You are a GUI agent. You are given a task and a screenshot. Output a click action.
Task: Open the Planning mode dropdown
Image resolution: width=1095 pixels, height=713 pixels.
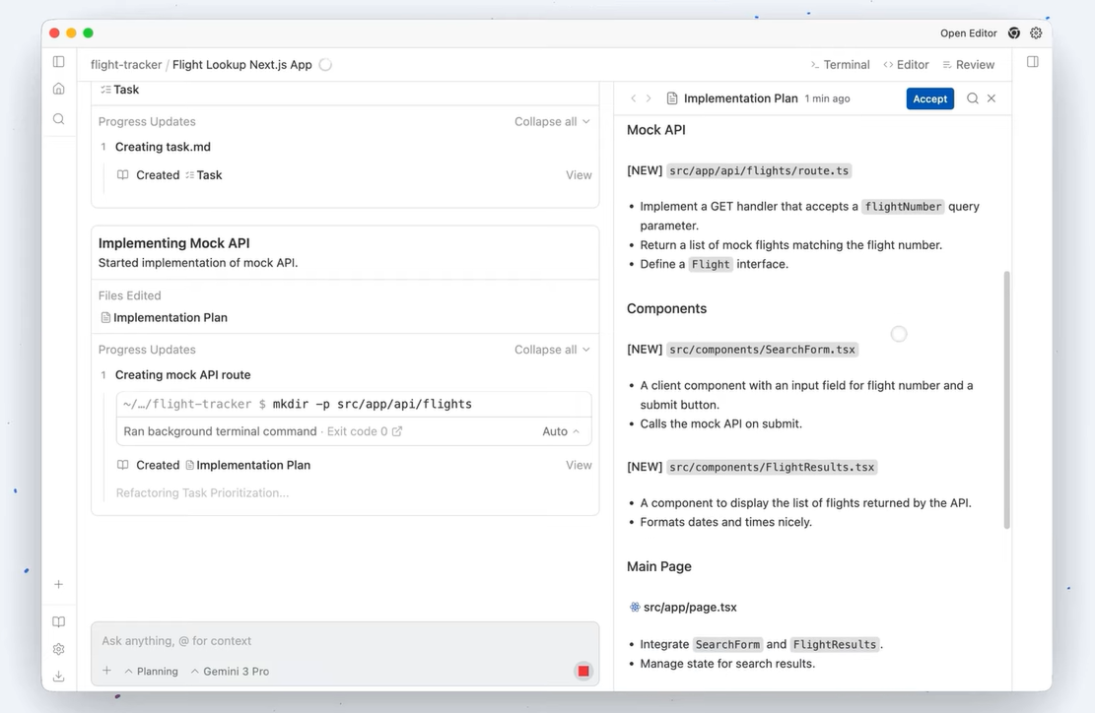(x=152, y=672)
